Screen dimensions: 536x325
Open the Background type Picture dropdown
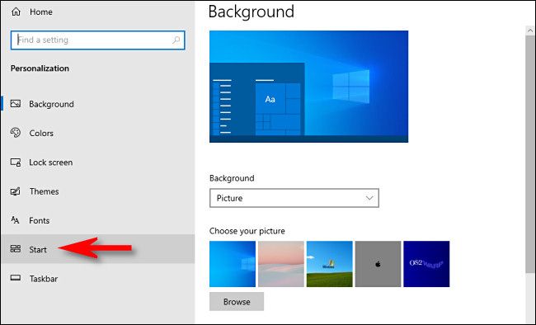tap(294, 198)
